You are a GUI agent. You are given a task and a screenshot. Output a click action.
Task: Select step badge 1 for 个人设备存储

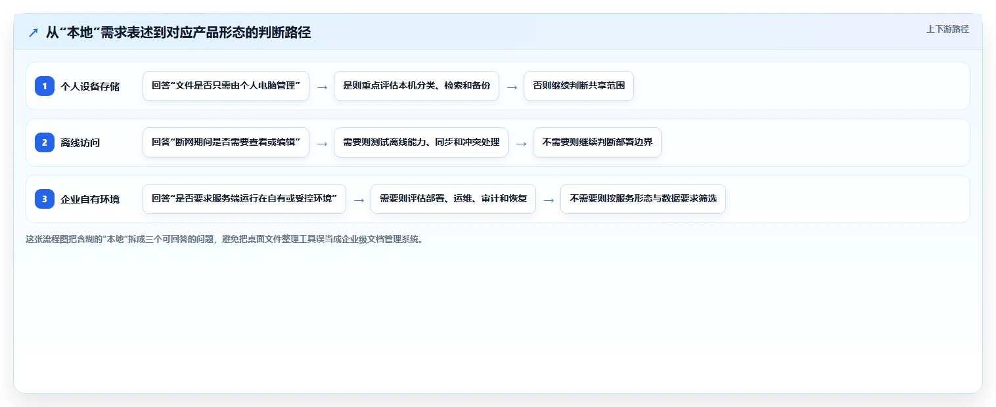[45, 85]
